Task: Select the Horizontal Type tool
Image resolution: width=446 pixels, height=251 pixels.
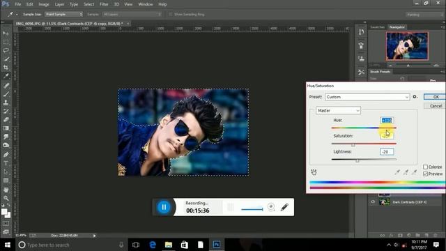Action: click(6, 163)
